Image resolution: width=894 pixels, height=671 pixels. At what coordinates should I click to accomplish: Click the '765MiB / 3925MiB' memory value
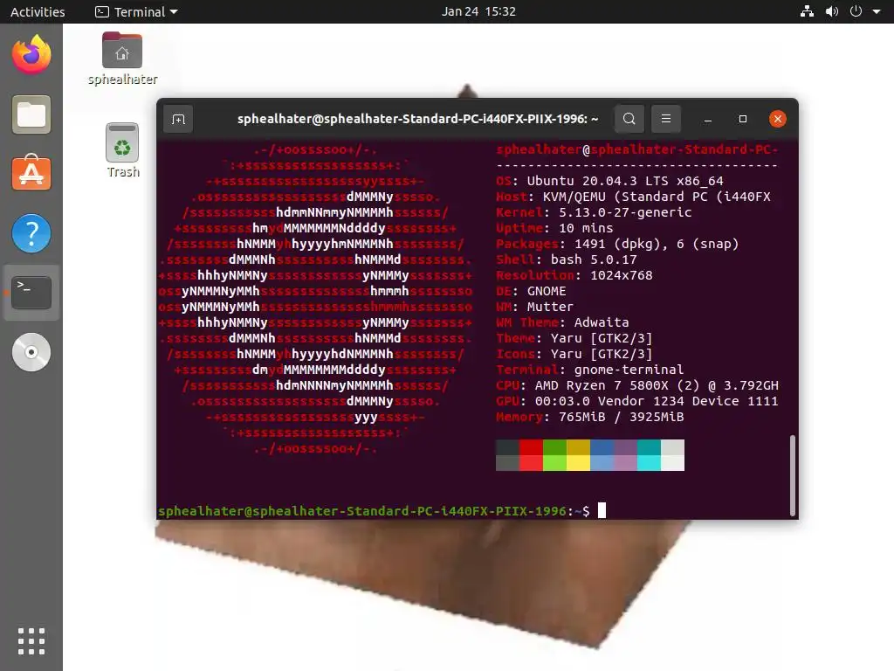click(x=621, y=417)
